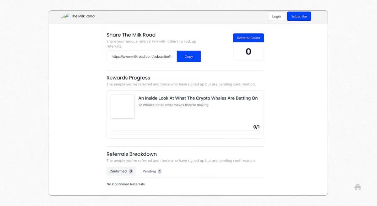This screenshot has width=377, height=206.
Task: Click the large zero under Referral Count
Action: click(248, 51)
